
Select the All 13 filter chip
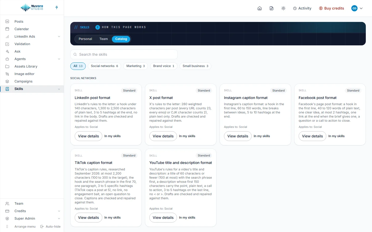78,66
